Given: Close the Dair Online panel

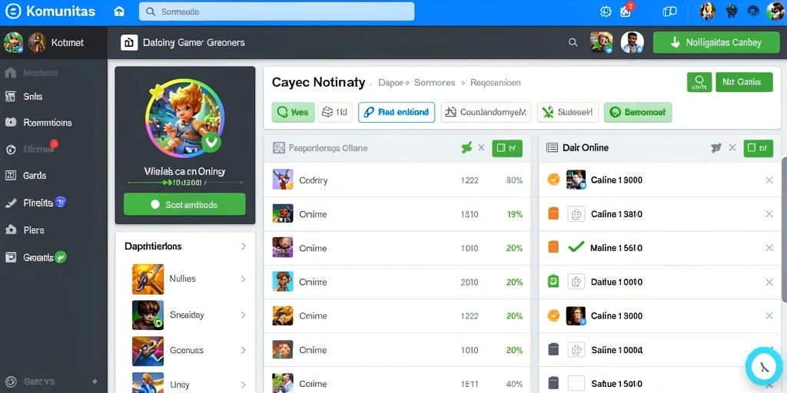Looking at the screenshot, I should pyautogui.click(x=732, y=147).
